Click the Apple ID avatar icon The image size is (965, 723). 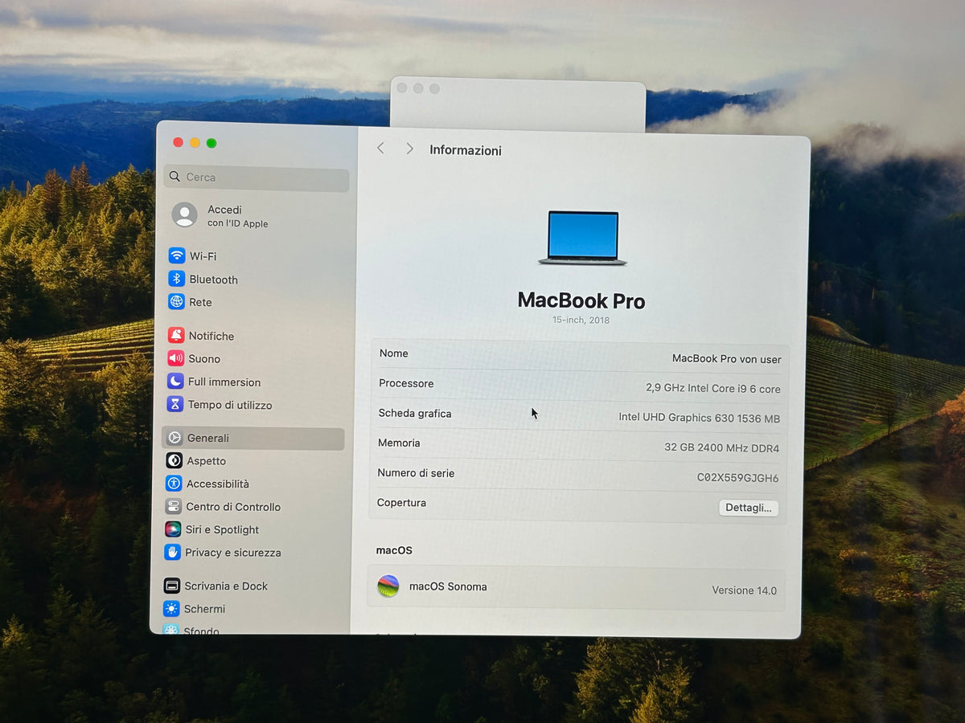[x=184, y=214]
